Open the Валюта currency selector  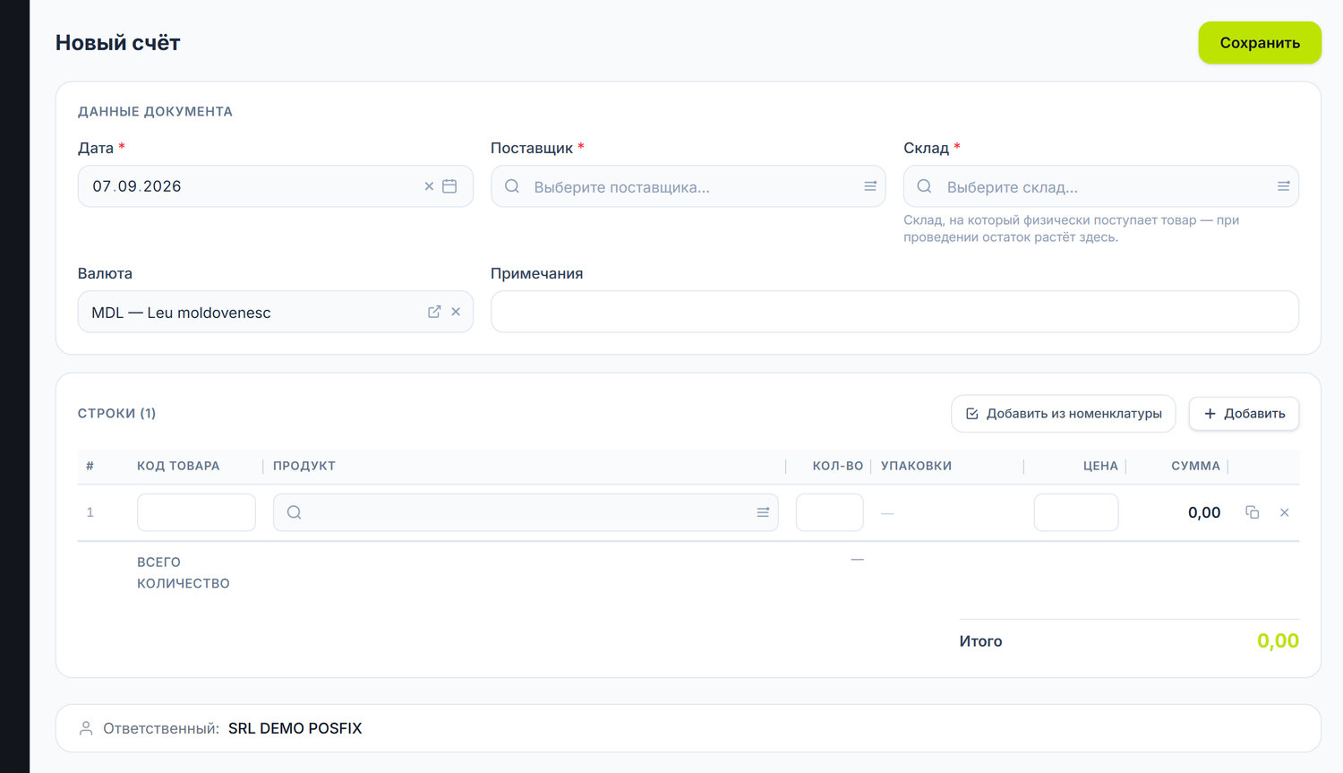[276, 312]
